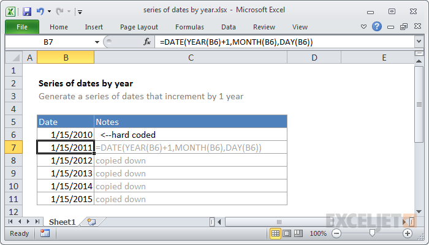Click the zoom in plus button
The width and height of the screenshot is (429, 245).
(408, 233)
